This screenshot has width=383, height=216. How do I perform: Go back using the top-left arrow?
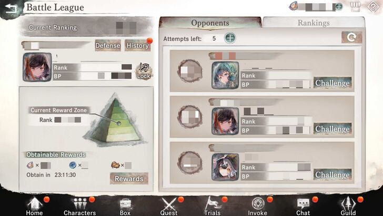coord(11,8)
